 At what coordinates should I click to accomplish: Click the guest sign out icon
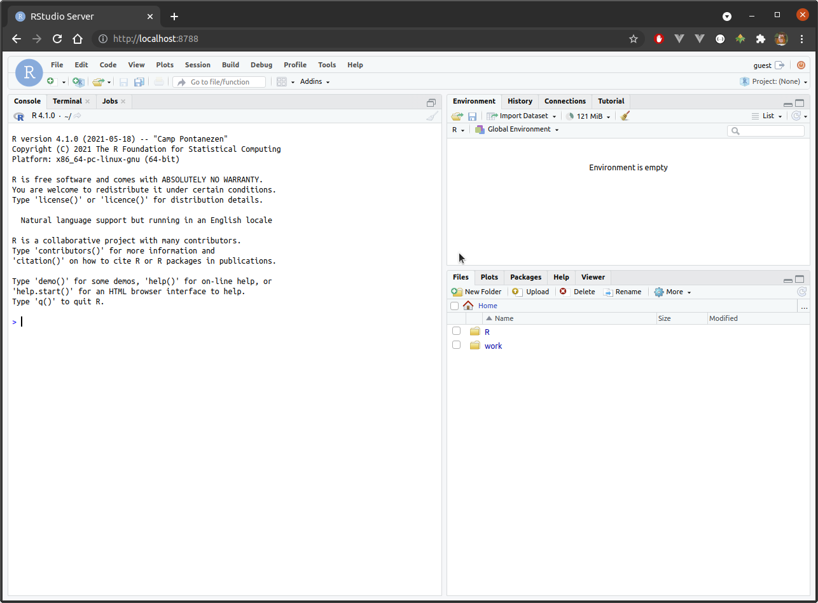(x=779, y=65)
